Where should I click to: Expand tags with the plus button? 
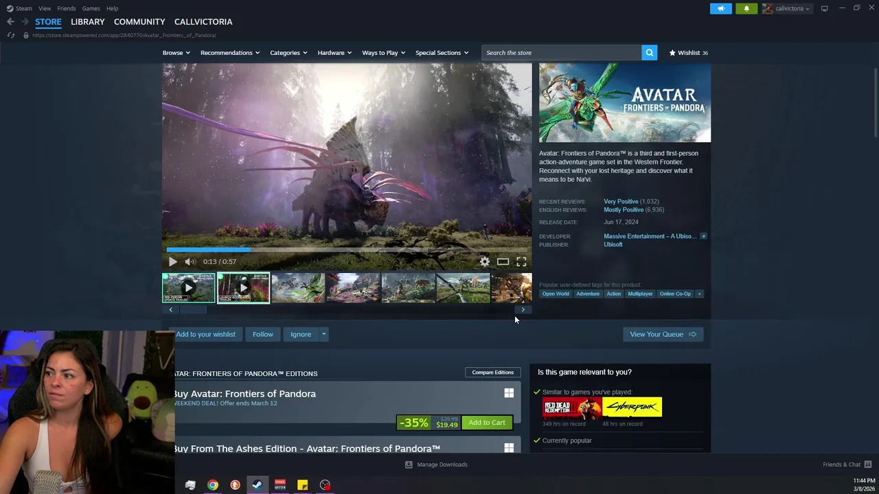click(x=699, y=294)
